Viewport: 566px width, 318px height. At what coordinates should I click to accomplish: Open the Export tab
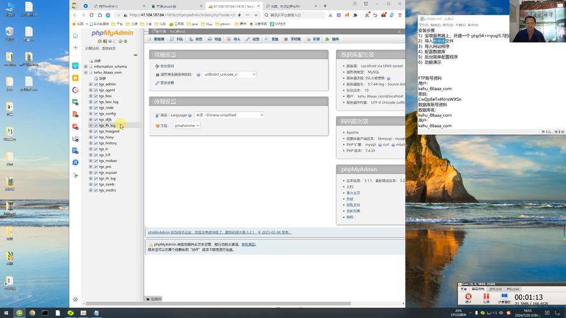215,39
